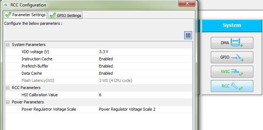Switch to the GPIO Settings tab

pos(65,15)
